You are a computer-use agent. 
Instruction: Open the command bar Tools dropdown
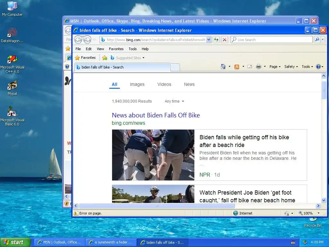click(x=307, y=67)
